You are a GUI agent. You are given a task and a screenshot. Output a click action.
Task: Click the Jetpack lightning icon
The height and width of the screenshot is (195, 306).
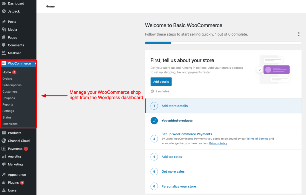pos(4,11)
